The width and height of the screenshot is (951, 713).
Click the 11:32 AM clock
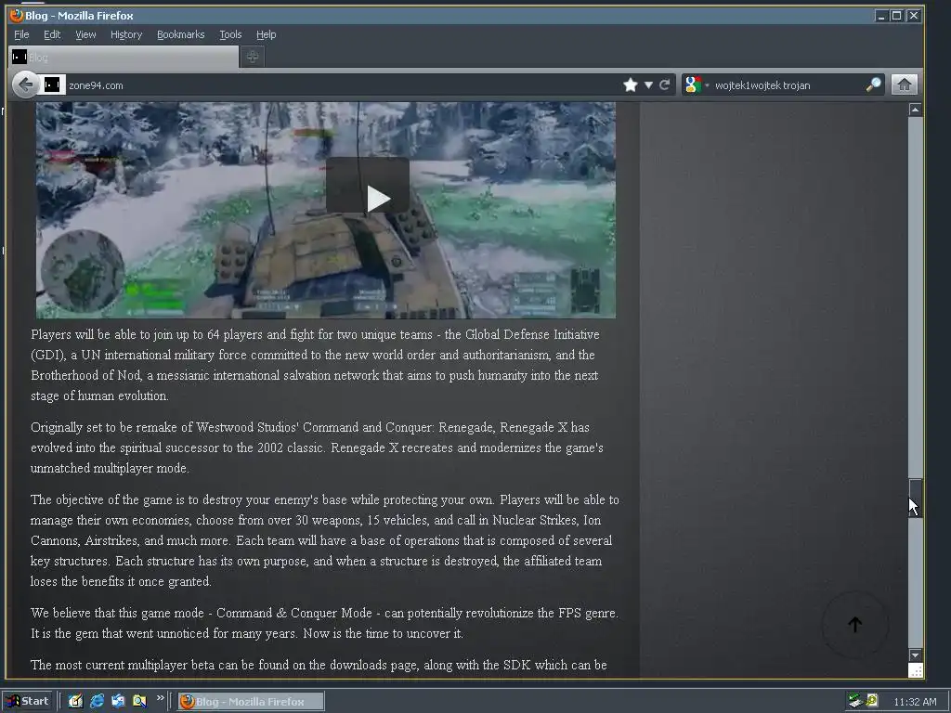[x=915, y=702]
